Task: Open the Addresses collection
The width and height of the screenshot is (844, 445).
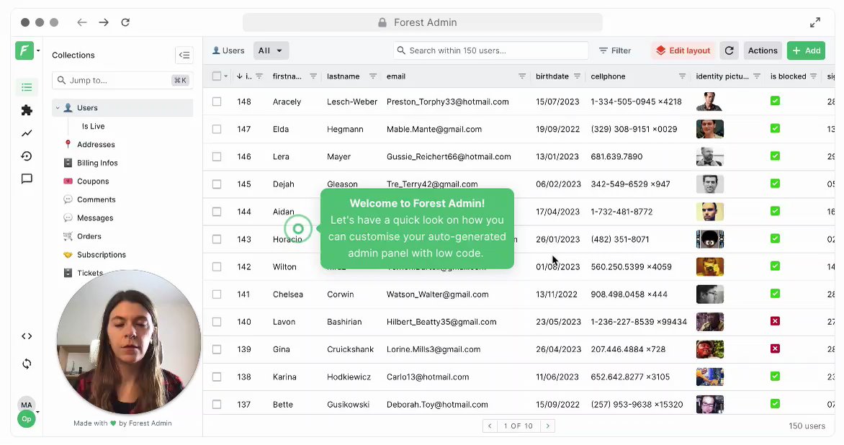Action: [x=95, y=144]
